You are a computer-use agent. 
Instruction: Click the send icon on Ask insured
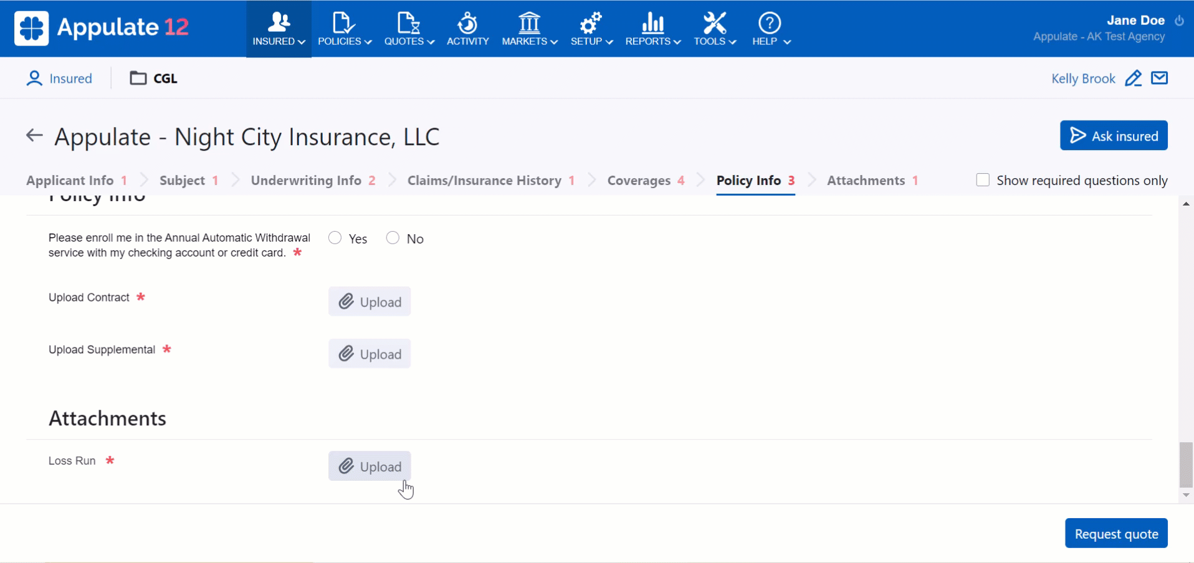[1077, 135]
